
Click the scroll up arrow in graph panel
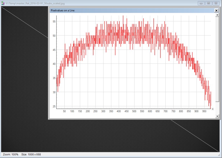[217, 15]
